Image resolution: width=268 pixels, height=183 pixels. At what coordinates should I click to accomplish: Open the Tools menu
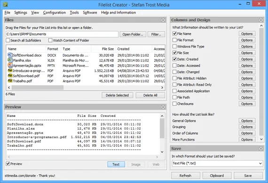[x=74, y=13]
